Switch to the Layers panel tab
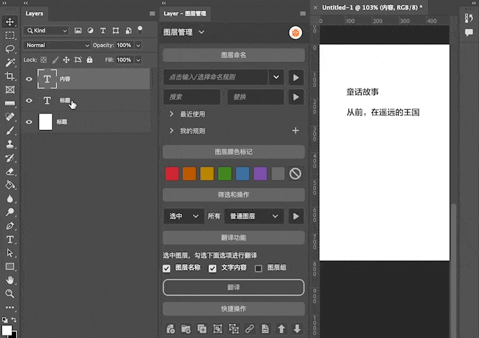This screenshot has height=338, width=479. [x=34, y=13]
